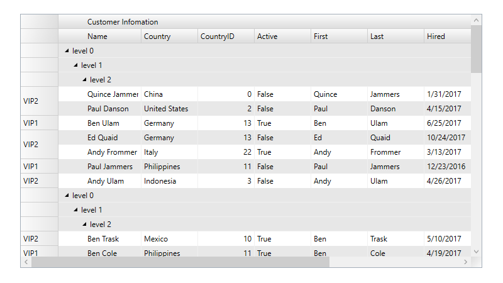Click the vertical scrollbar thumb

tap(476, 49)
